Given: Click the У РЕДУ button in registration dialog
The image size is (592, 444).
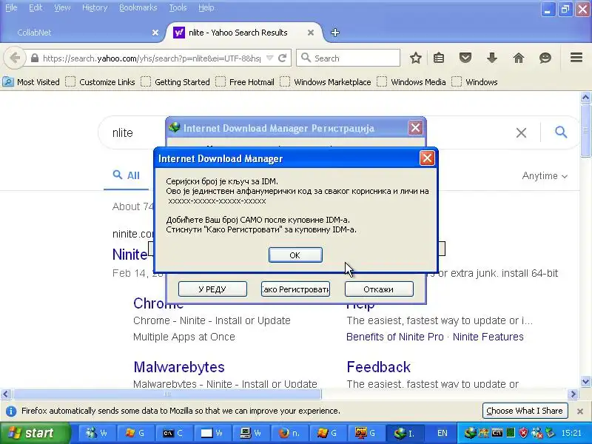Looking at the screenshot, I should 212,289.
